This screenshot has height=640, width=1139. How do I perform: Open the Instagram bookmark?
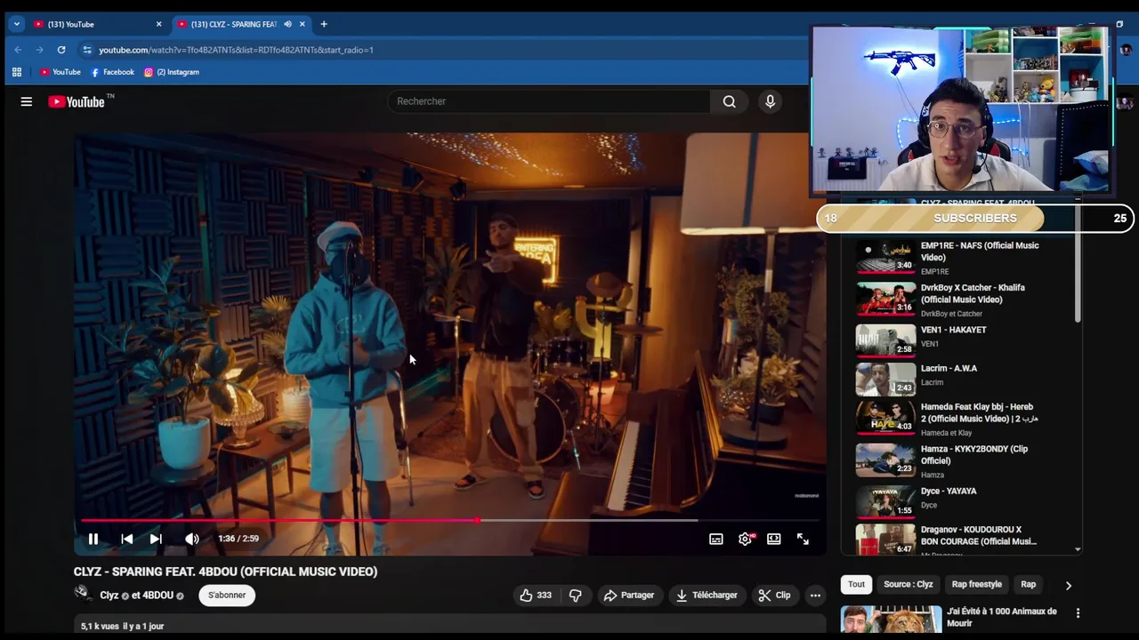click(172, 72)
